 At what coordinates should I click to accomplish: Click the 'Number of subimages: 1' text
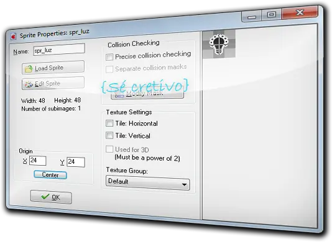tap(51, 109)
